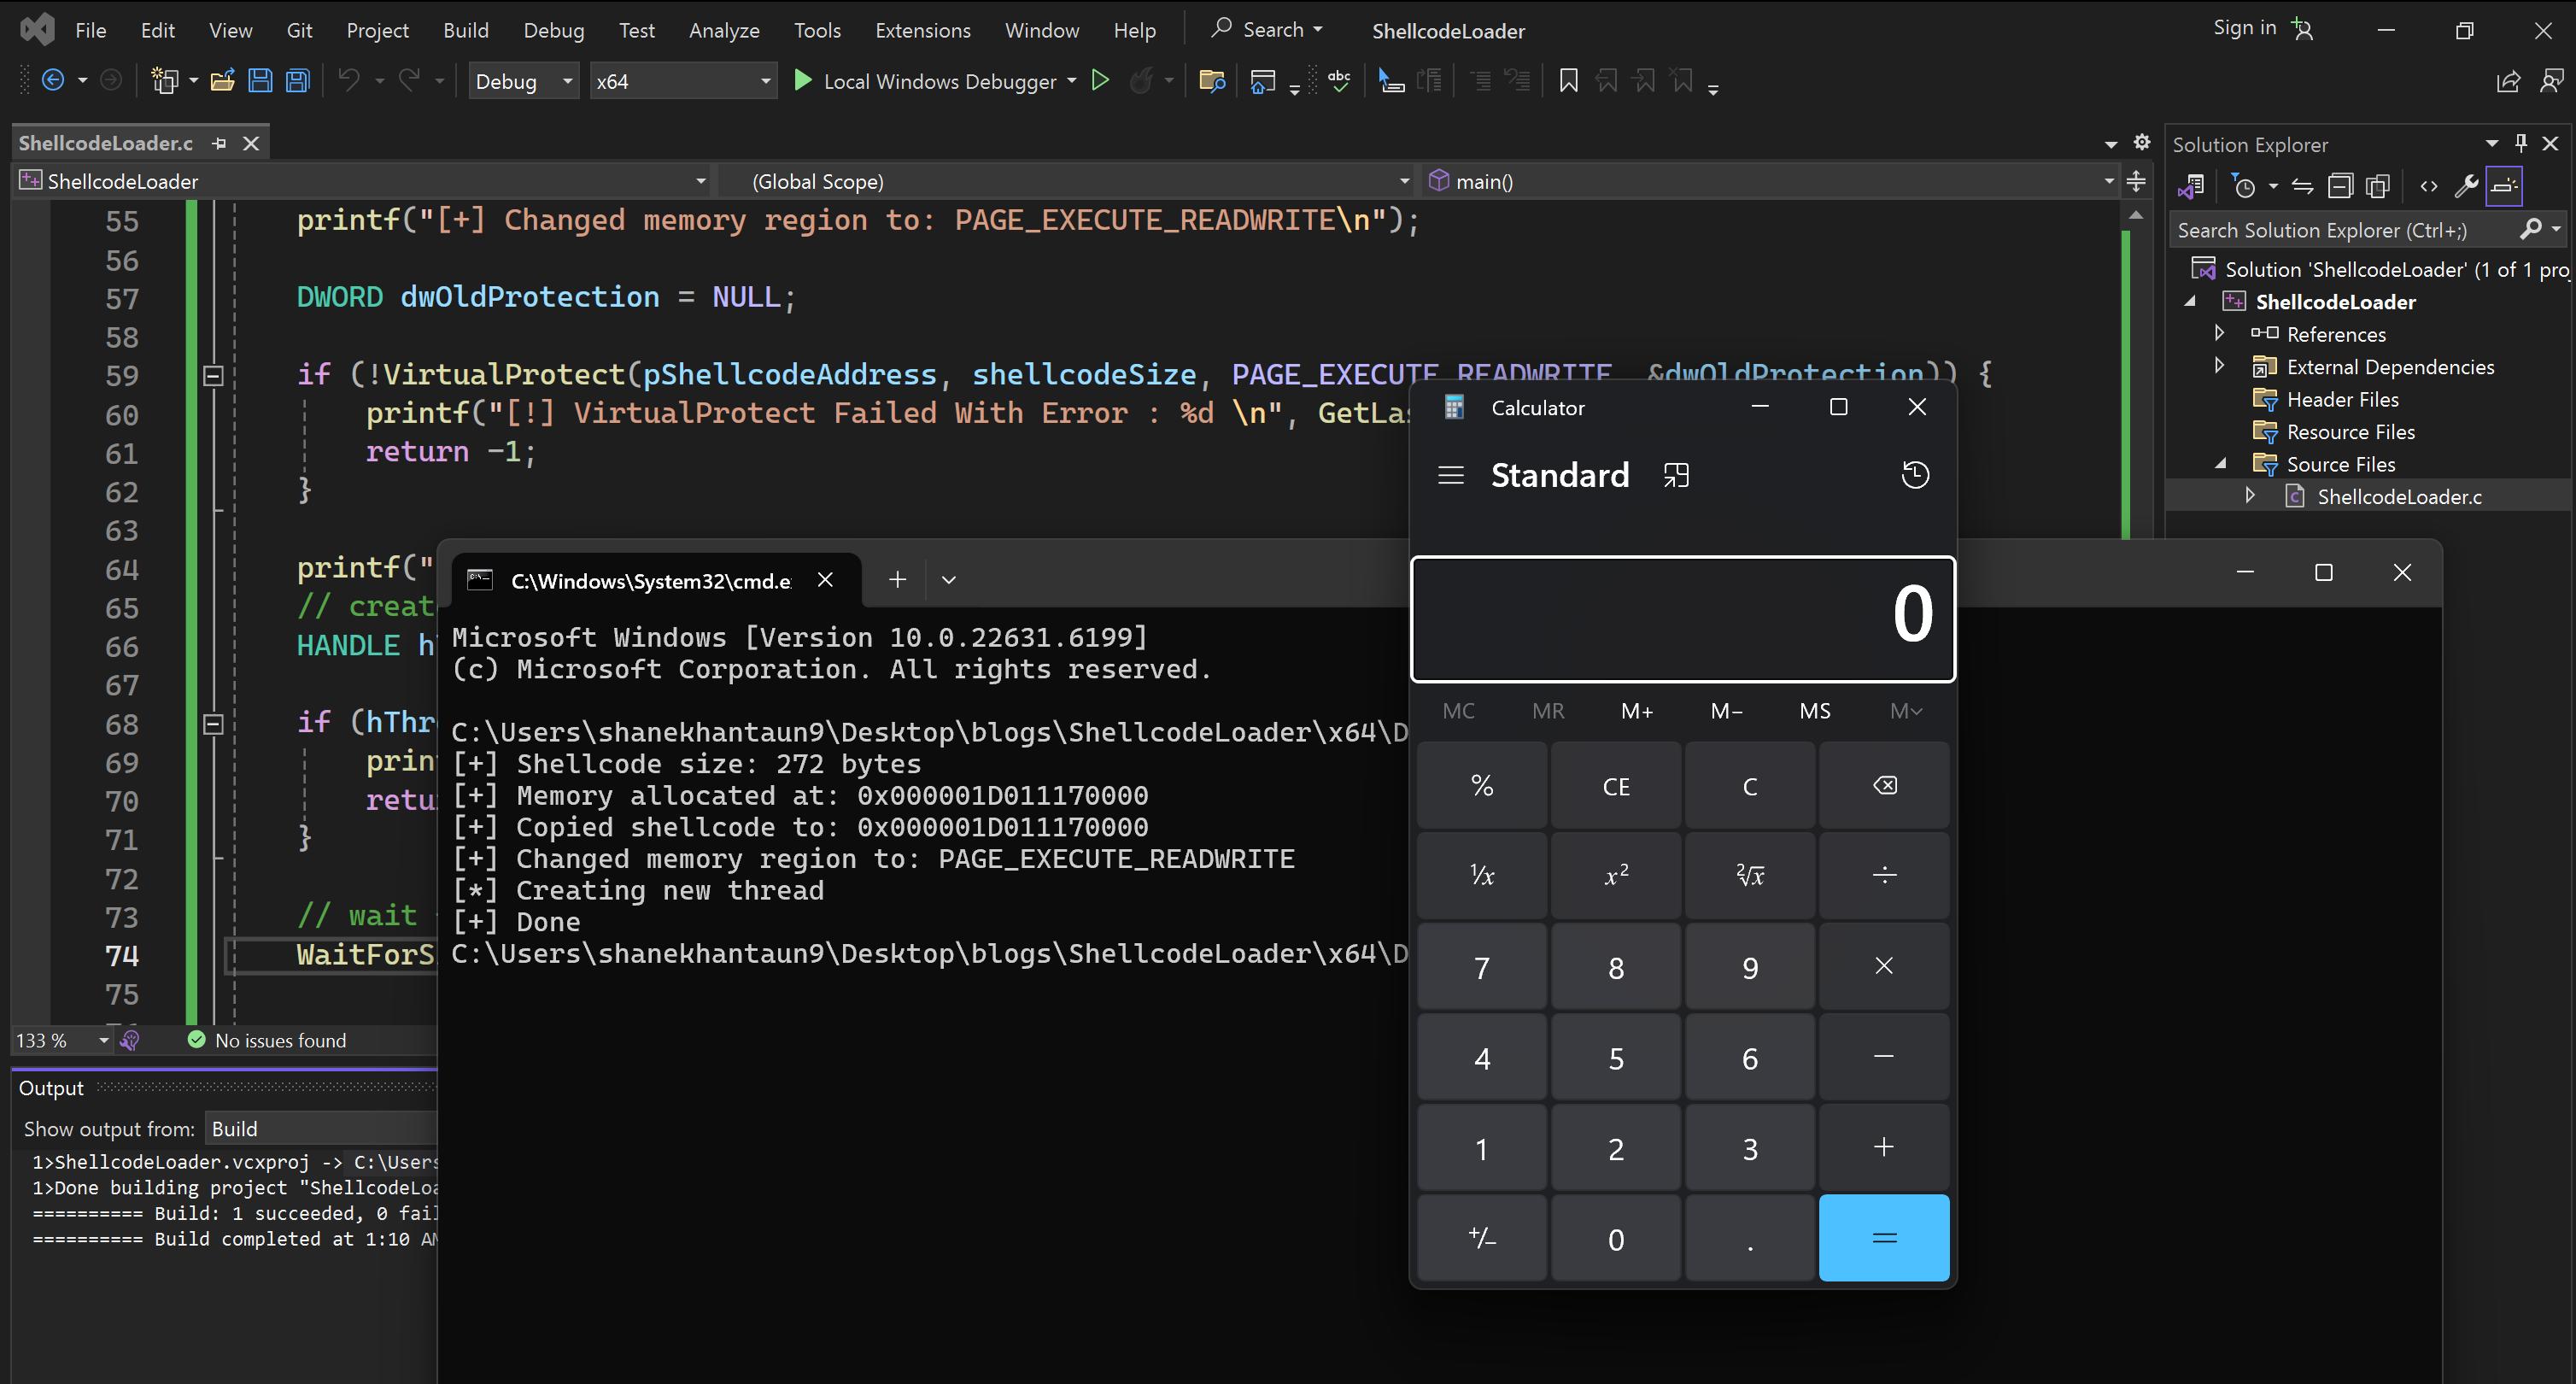Image resolution: width=2576 pixels, height=1384 pixels.
Task: Open calculator history icon
Action: tap(1914, 475)
